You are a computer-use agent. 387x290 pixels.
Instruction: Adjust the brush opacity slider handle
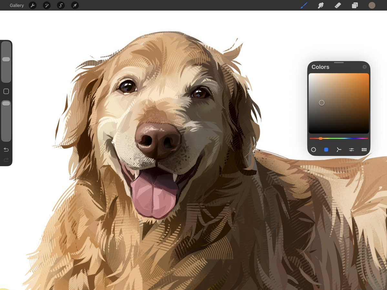[x=6, y=103]
